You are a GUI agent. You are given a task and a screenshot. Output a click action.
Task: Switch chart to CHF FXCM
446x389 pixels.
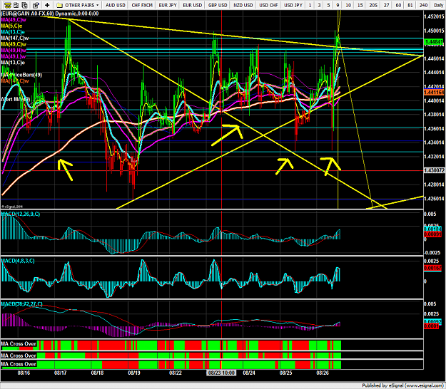[x=142, y=5]
